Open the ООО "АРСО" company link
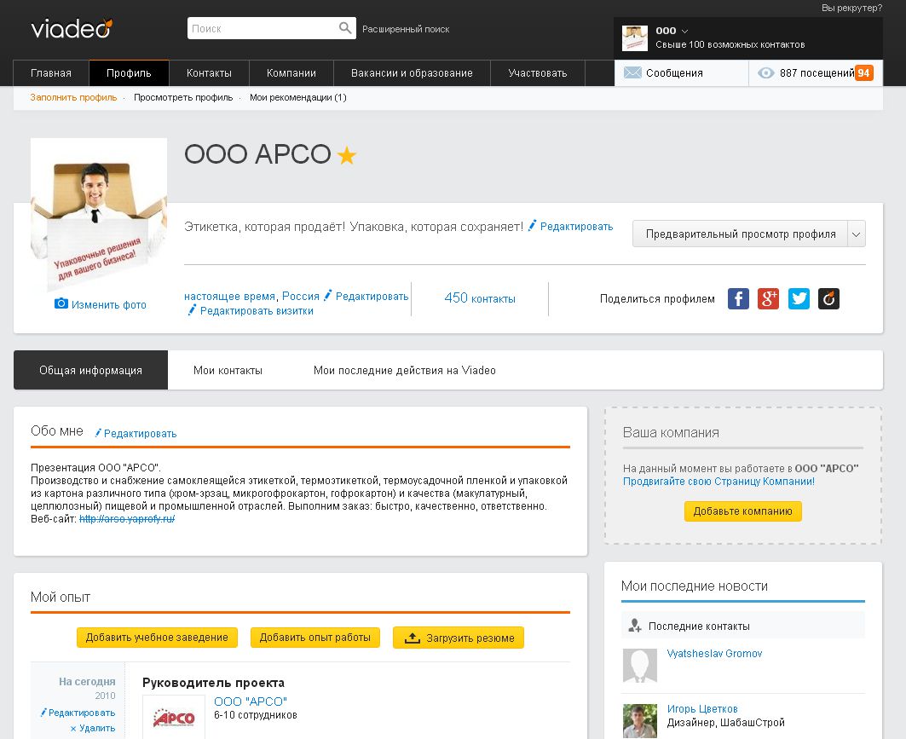906x739 pixels. click(251, 701)
